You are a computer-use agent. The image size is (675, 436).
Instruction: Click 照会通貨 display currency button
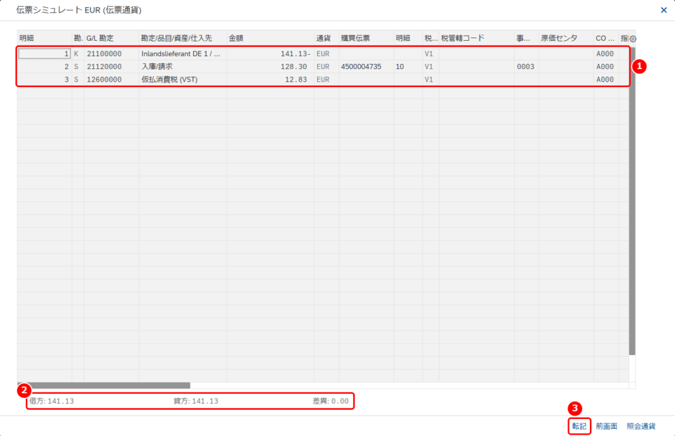point(641,426)
